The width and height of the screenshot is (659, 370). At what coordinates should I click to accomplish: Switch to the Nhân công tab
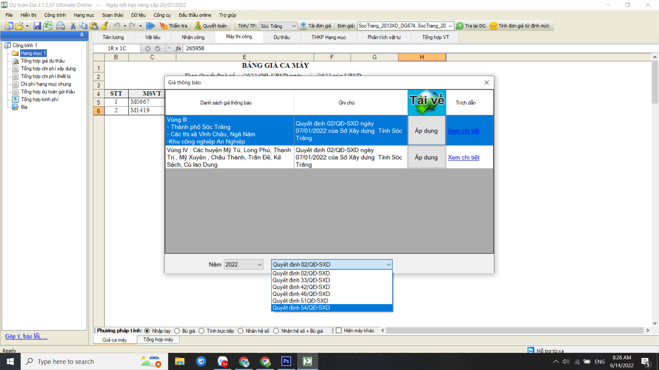(x=193, y=37)
